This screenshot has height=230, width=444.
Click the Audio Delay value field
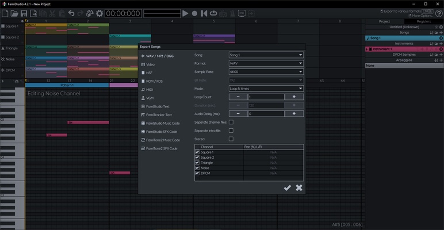[266, 114]
